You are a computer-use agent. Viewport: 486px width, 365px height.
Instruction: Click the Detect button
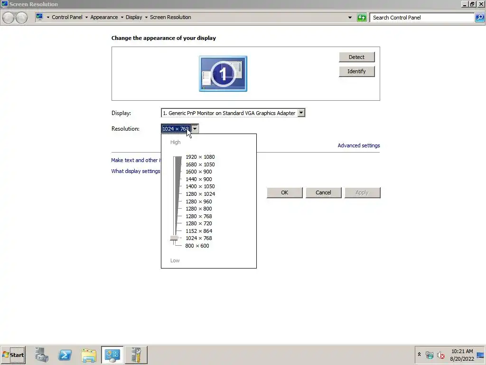pos(357,57)
